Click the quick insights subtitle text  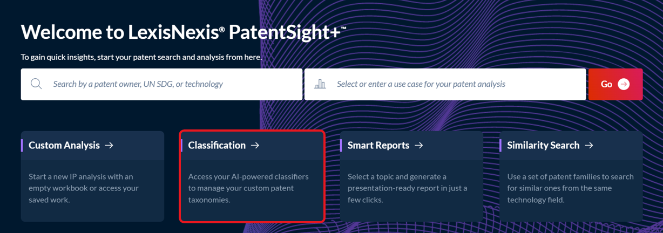141,57
